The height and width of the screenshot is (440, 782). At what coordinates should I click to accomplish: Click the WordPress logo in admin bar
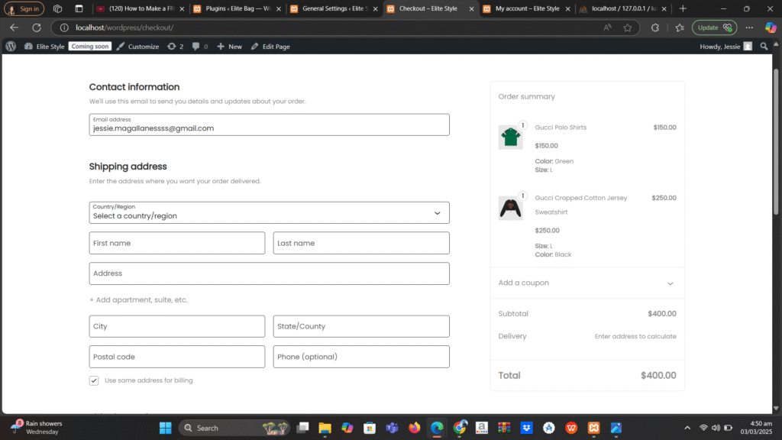pos(11,47)
